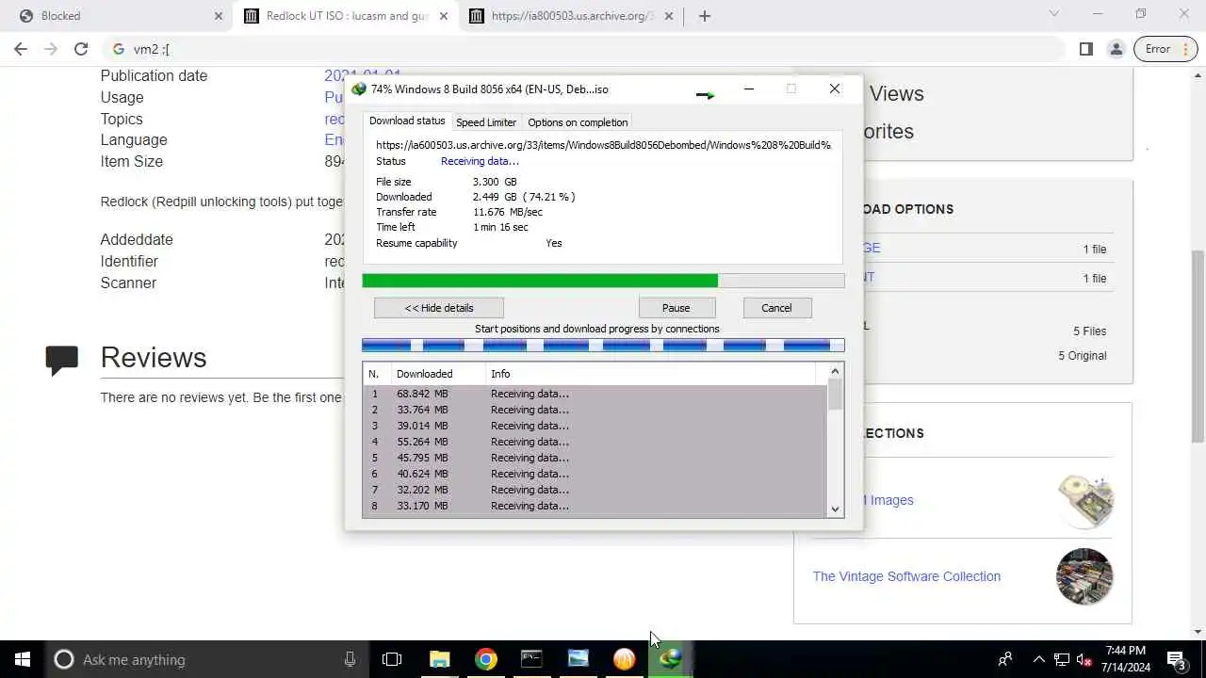Select connection 2 with 33.764 MB
The width and height of the screenshot is (1206, 678).
click(595, 410)
